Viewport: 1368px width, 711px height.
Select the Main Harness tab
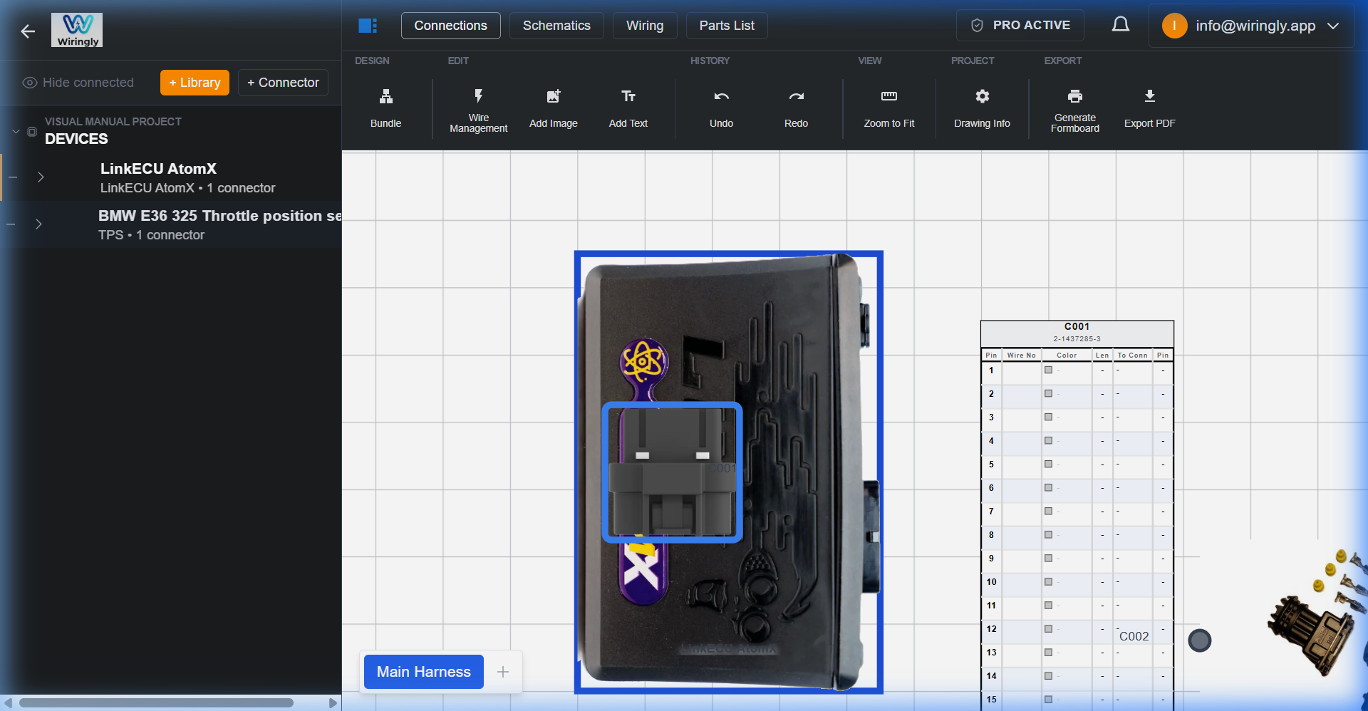click(423, 672)
